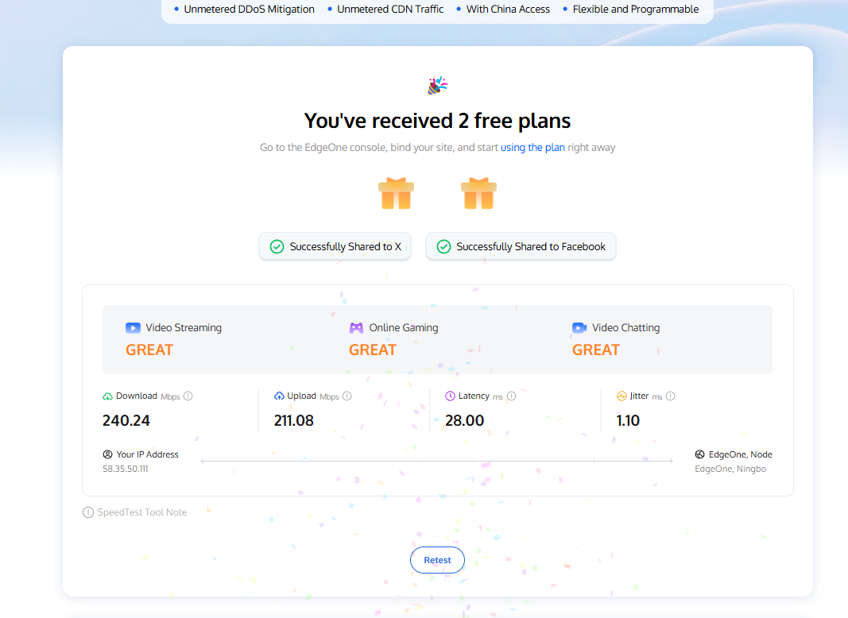Screen dimensions: 848x618
Task: Click the EdgeOne Node globe icon
Action: (700, 454)
